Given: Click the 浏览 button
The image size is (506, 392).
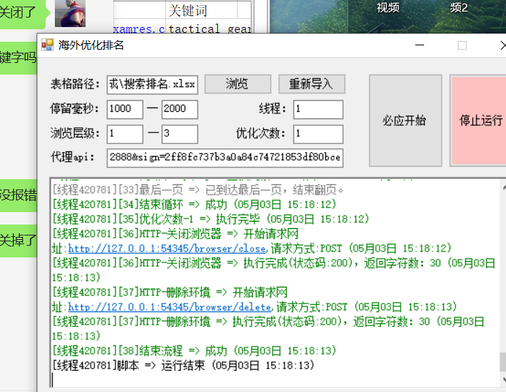Looking at the screenshot, I should (238, 84).
